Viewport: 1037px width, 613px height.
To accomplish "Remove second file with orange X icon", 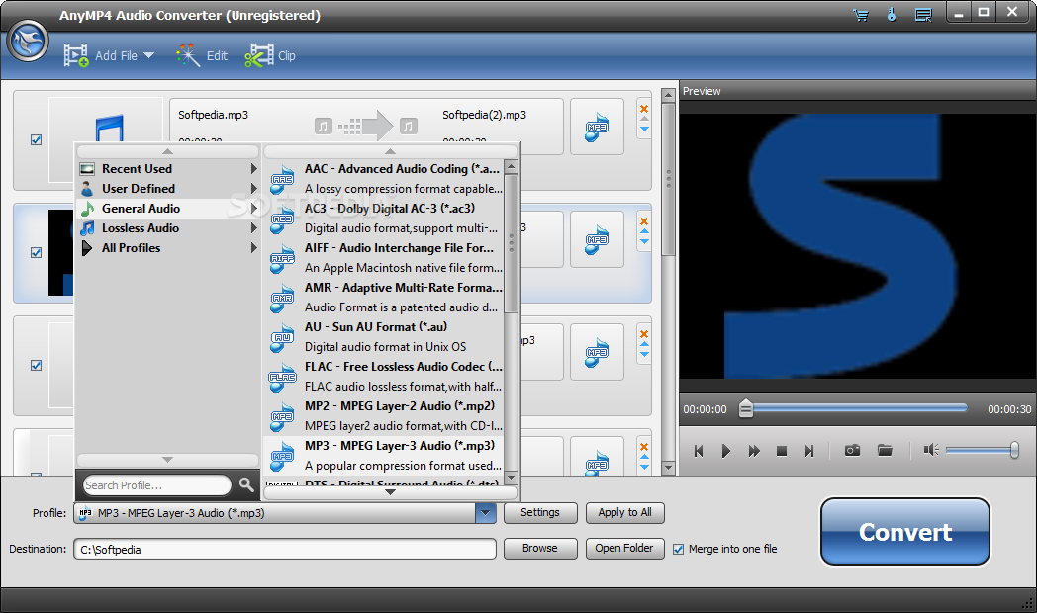I will (644, 221).
